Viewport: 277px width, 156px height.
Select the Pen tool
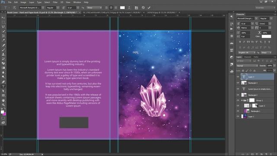click(x=3, y=82)
